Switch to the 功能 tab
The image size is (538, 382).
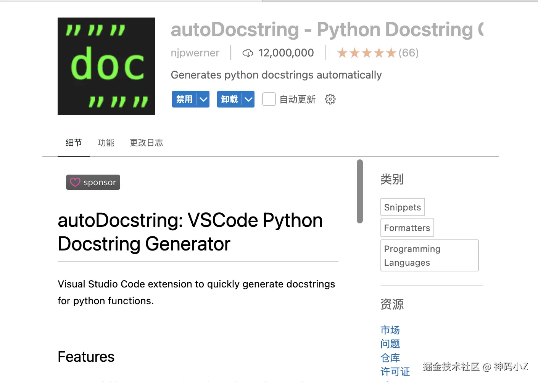click(x=106, y=143)
